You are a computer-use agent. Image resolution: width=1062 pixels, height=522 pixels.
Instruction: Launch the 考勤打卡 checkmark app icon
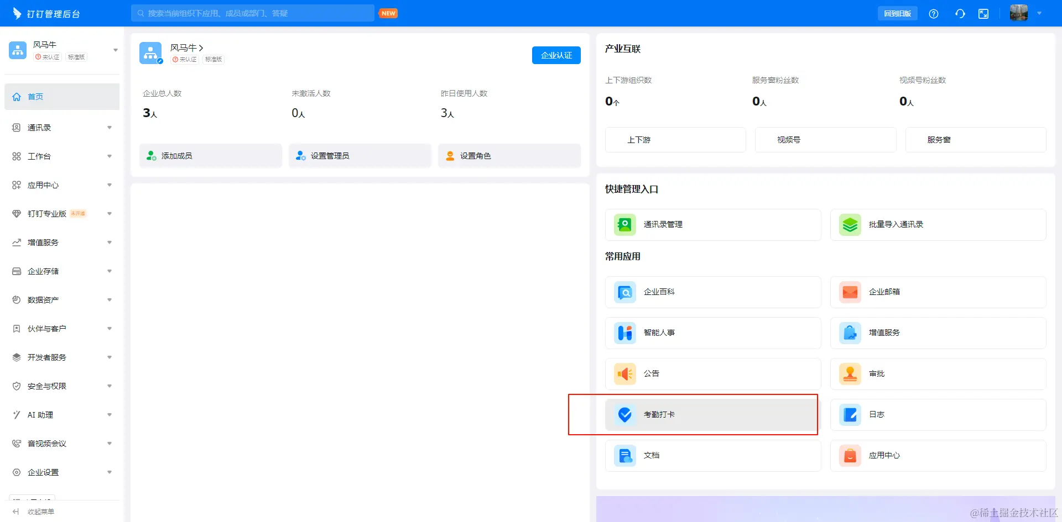pyautogui.click(x=625, y=415)
